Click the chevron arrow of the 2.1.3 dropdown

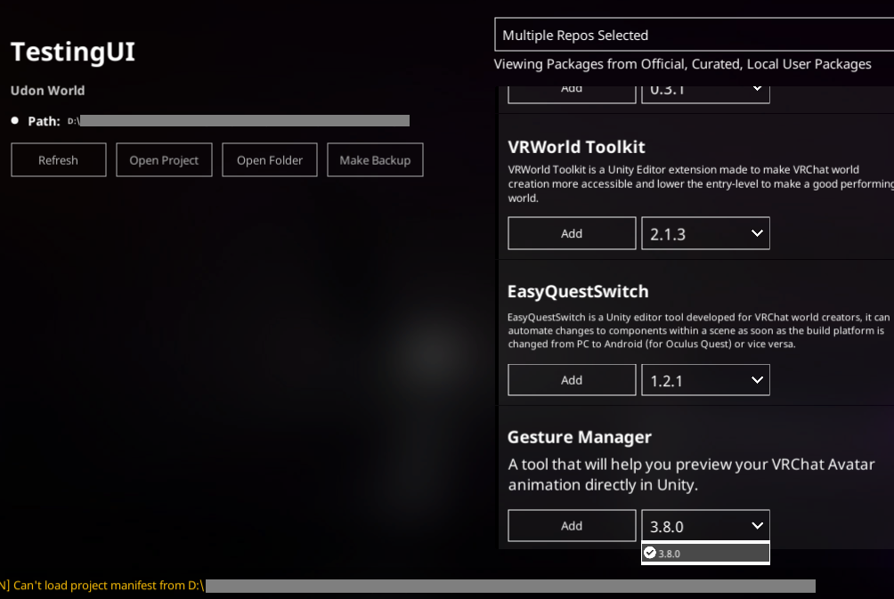click(x=757, y=233)
